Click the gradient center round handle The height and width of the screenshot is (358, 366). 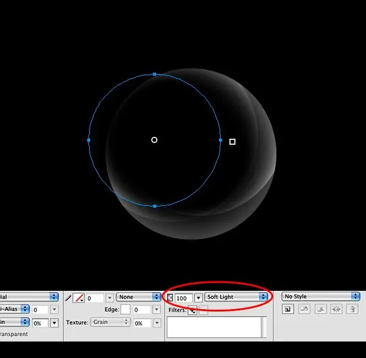pos(154,140)
